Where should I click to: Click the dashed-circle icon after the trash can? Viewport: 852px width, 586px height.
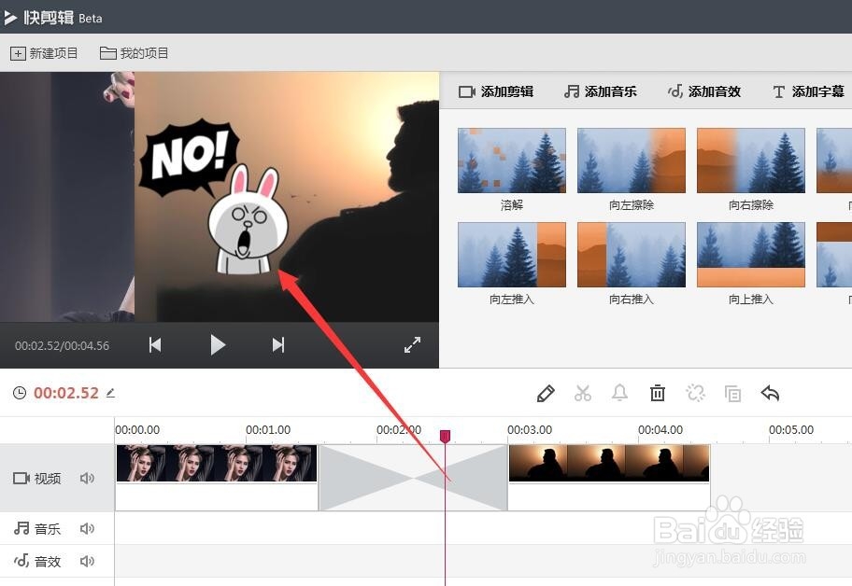(x=695, y=394)
